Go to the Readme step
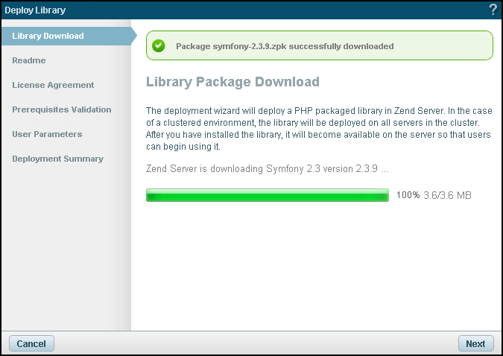 (29, 60)
